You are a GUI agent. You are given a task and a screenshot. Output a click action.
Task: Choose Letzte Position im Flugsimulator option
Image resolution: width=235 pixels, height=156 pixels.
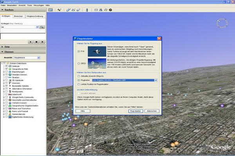79,84
